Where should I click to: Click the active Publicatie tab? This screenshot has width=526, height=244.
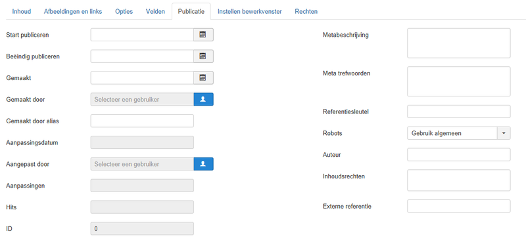191,11
